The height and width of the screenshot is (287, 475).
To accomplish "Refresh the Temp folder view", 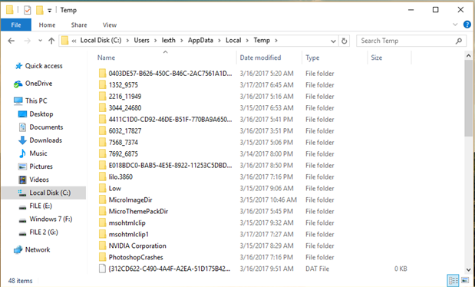I will pos(344,41).
